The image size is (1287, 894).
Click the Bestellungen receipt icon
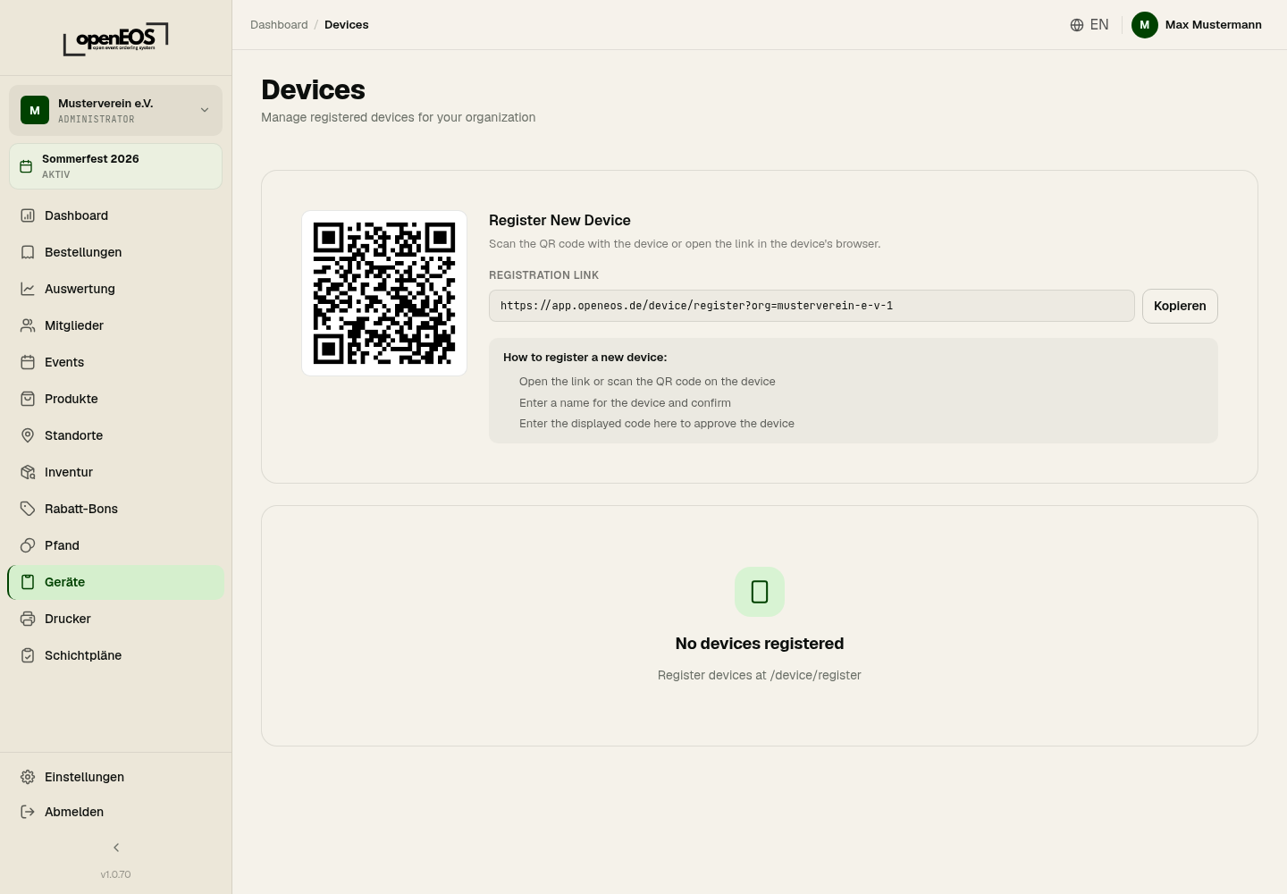[28, 252]
